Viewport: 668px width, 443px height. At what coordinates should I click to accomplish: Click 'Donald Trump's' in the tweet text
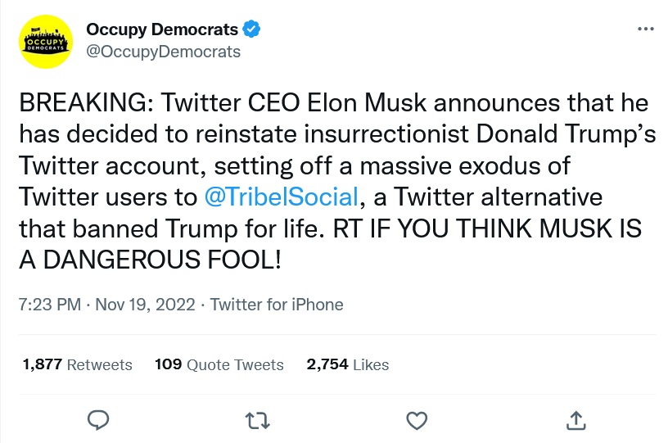coord(566,133)
